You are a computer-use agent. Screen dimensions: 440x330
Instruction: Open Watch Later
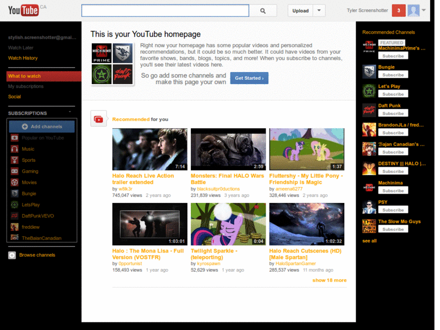[x=21, y=48]
